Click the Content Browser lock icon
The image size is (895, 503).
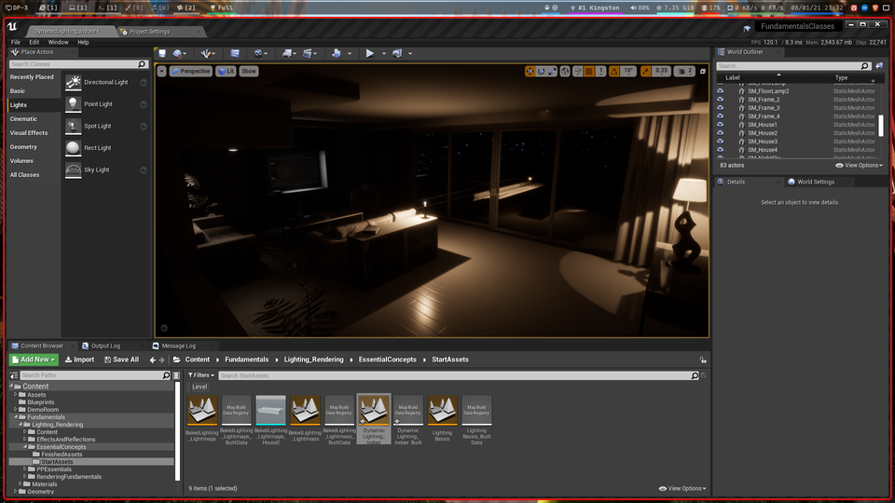coord(703,360)
